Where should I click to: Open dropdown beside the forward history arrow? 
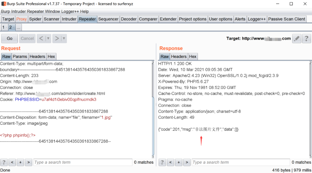click(x=64, y=38)
